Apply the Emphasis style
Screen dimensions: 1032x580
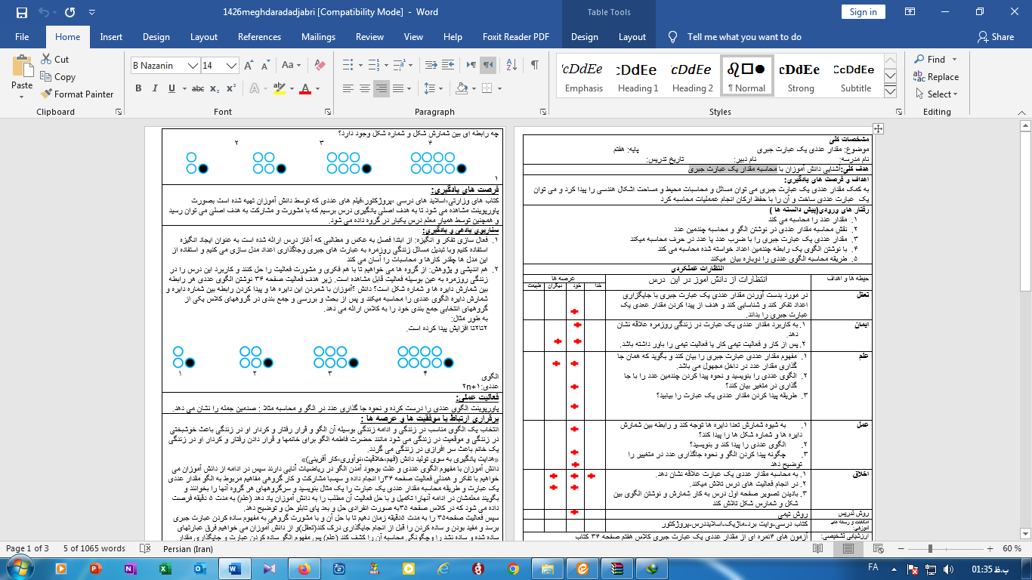pos(583,76)
